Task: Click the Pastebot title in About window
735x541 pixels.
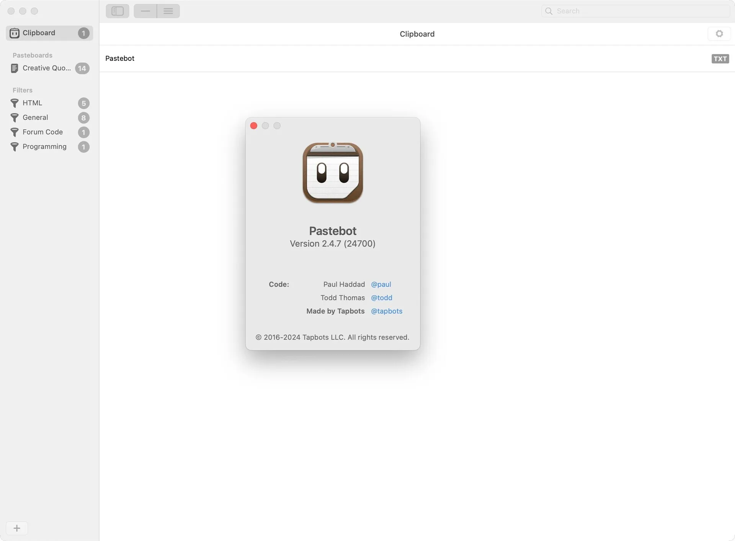Action: coord(333,231)
